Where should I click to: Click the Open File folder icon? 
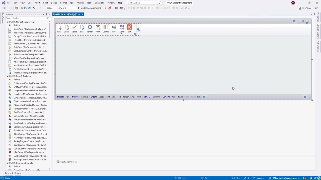[x=22, y=8]
